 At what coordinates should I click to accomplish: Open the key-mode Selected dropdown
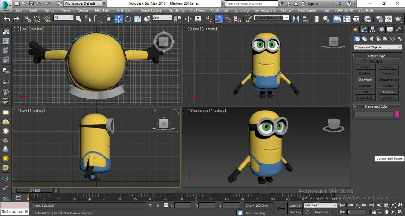point(321,205)
